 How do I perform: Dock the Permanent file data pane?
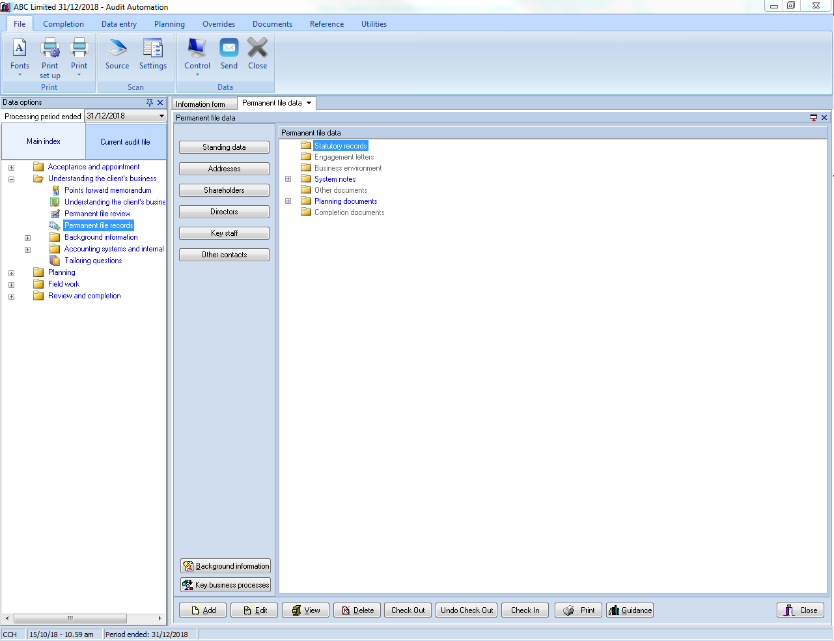[814, 118]
